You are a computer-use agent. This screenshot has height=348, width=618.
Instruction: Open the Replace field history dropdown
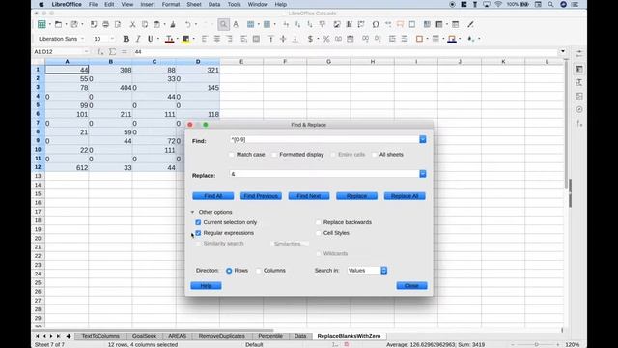pyautogui.click(x=423, y=174)
